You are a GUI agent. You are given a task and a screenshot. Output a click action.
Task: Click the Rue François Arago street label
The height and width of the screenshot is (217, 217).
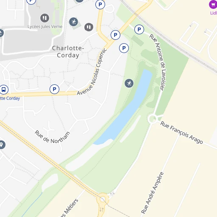point(181,132)
